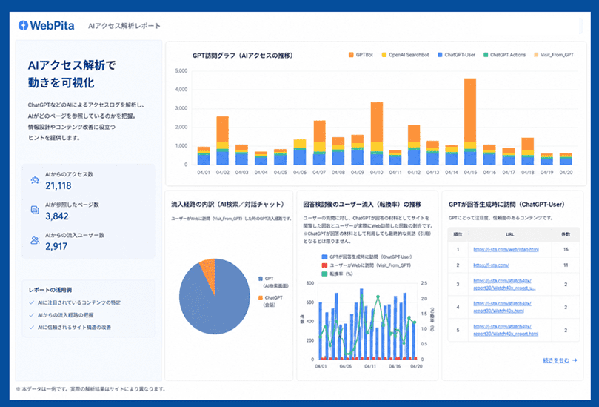Click the WebPita logo icon
This screenshot has height=407, width=599.
click(24, 25)
